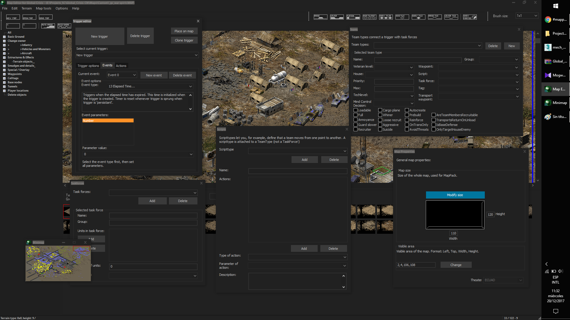Open the File menu
Image resolution: width=570 pixels, height=320 pixels.
[x=5, y=8]
